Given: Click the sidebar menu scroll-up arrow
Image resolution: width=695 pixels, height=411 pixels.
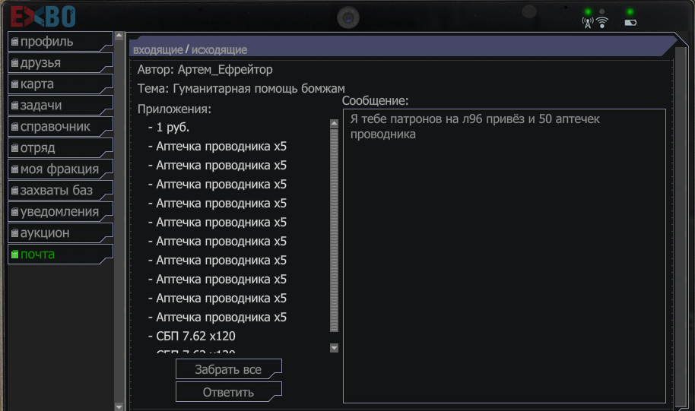Looking at the screenshot, I should 119,36.
